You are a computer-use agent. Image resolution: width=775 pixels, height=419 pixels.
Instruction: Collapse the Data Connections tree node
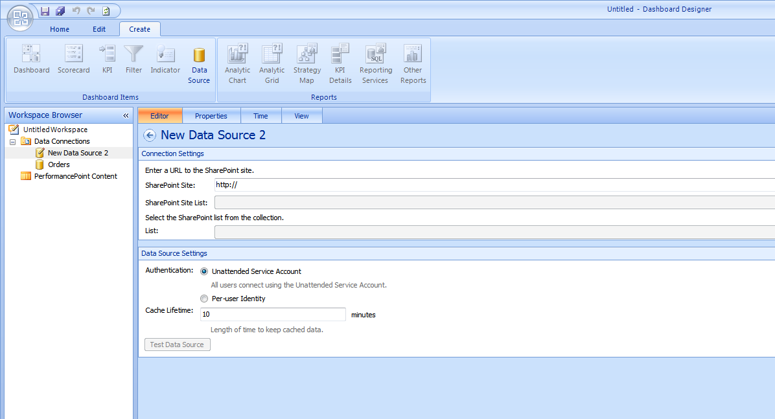12,141
